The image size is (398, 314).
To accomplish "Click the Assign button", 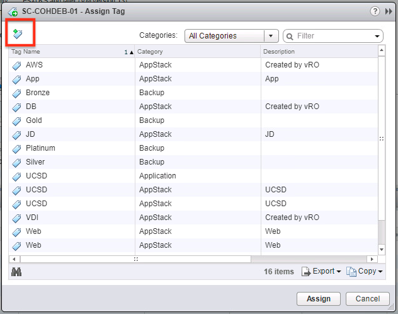I will click(319, 299).
